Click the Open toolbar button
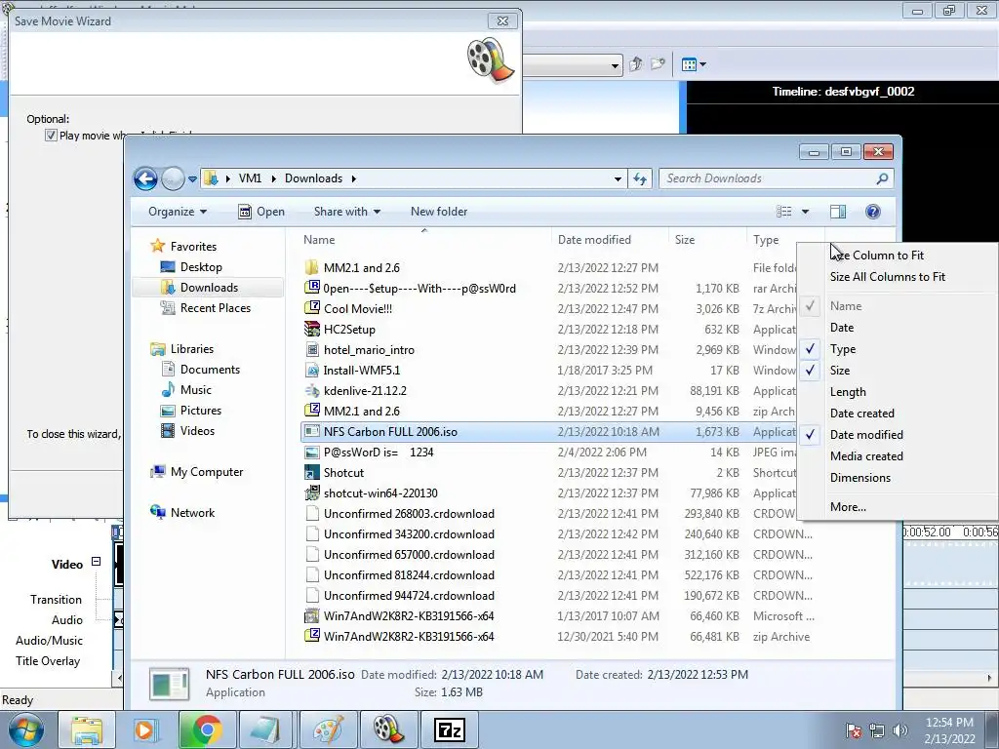The height and width of the screenshot is (749, 999). click(261, 212)
